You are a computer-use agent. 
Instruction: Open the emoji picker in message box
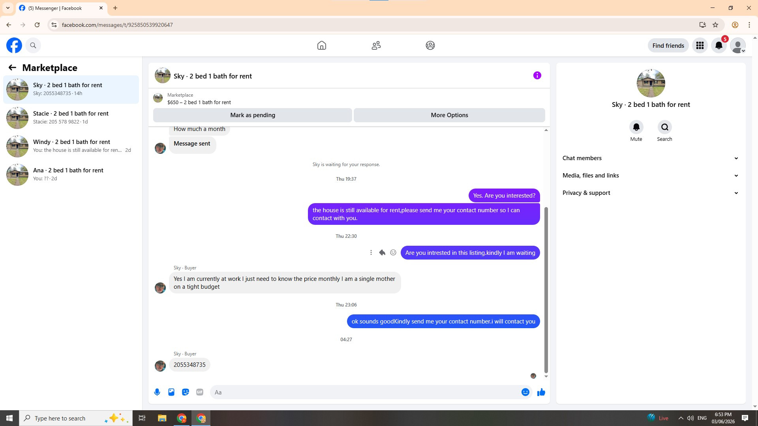[525, 392]
